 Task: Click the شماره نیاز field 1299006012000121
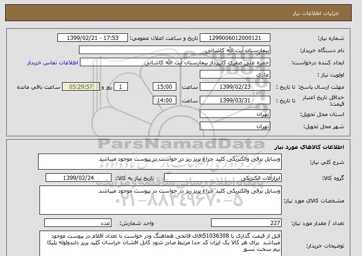point(235,38)
